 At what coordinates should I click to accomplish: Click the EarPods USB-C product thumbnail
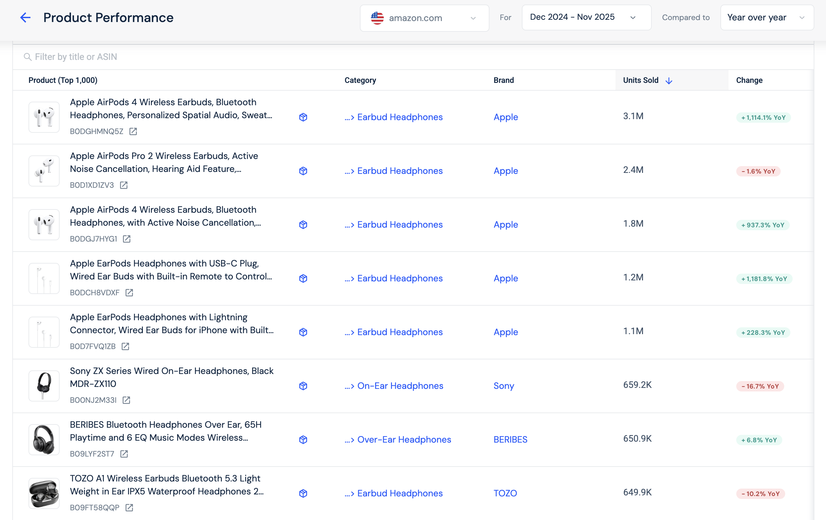pyautogui.click(x=44, y=279)
